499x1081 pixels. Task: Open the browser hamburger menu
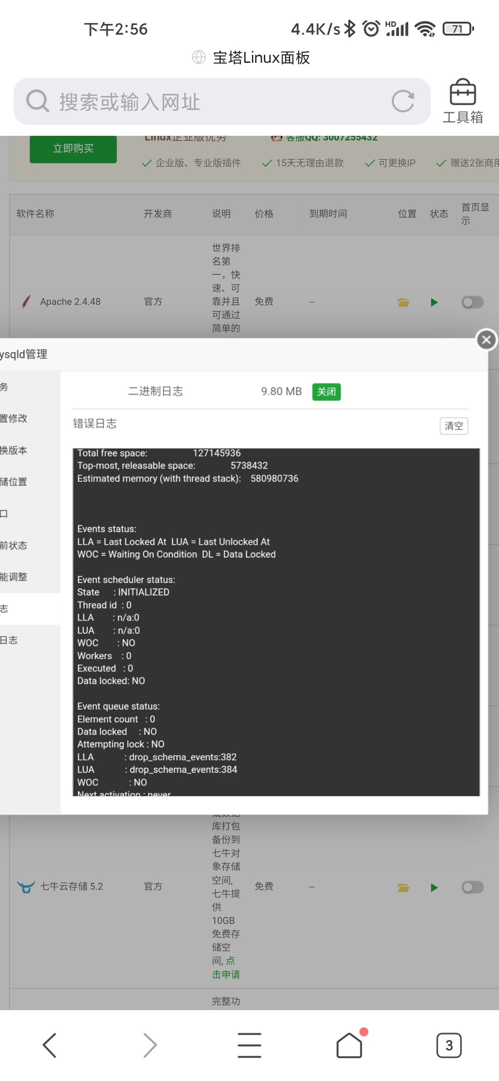(249, 1045)
